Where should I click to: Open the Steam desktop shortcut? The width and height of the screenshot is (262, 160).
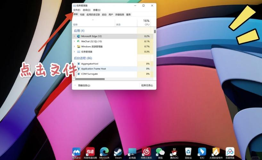click(x=118, y=152)
